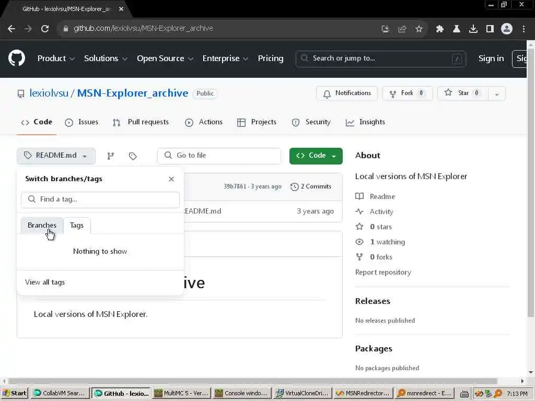Expand the Open Source menu

[165, 58]
